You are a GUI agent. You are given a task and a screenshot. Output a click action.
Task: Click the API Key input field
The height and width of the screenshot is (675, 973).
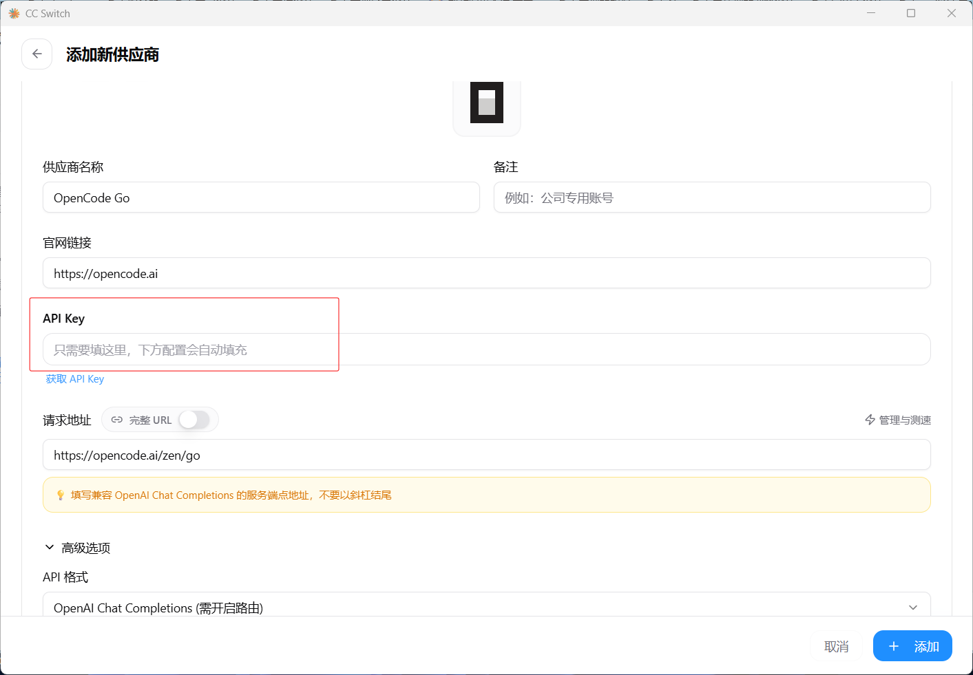click(x=487, y=350)
